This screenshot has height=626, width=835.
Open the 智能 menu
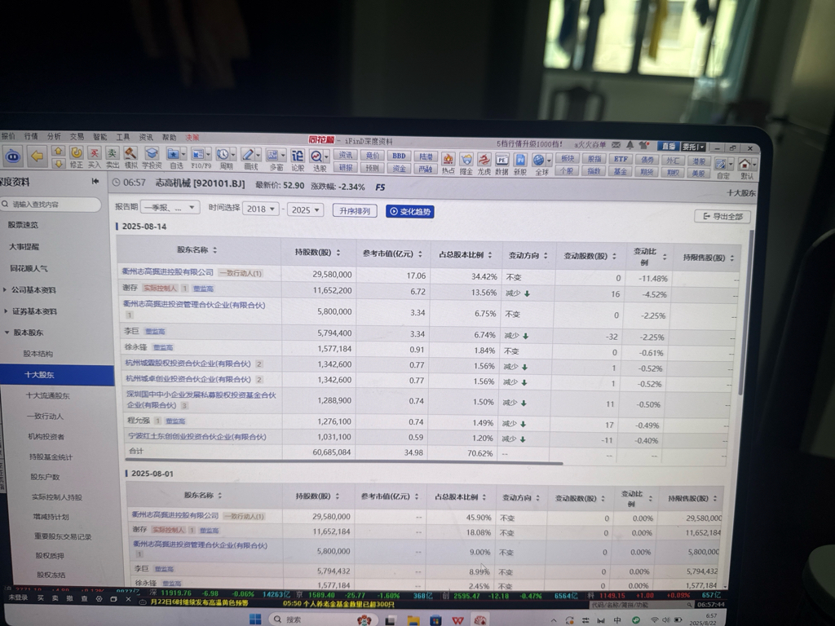[99, 137]
